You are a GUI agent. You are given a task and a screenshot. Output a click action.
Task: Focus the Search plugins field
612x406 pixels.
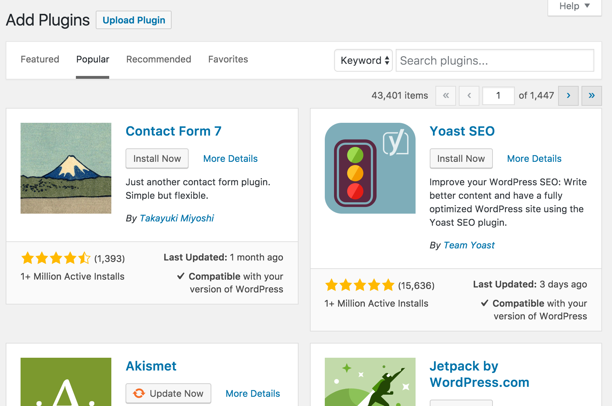(495, 60)
